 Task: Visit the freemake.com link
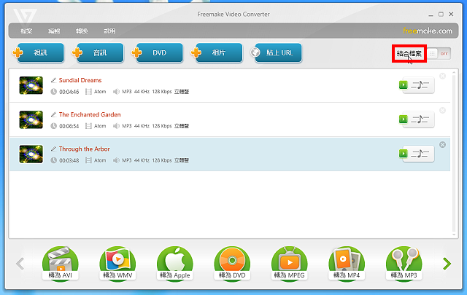[428, 31]
